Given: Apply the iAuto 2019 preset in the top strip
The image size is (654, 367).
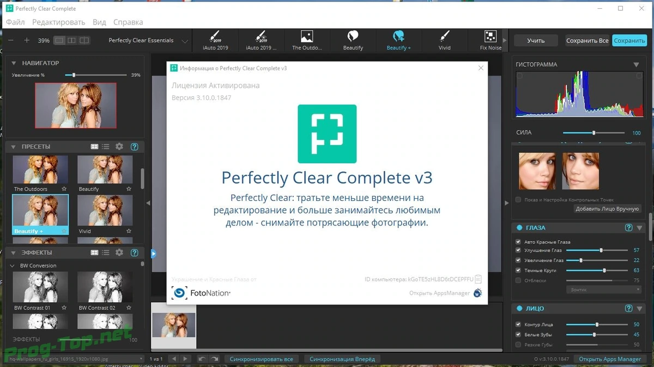Looking at the screenshot, I should [215, 40].
